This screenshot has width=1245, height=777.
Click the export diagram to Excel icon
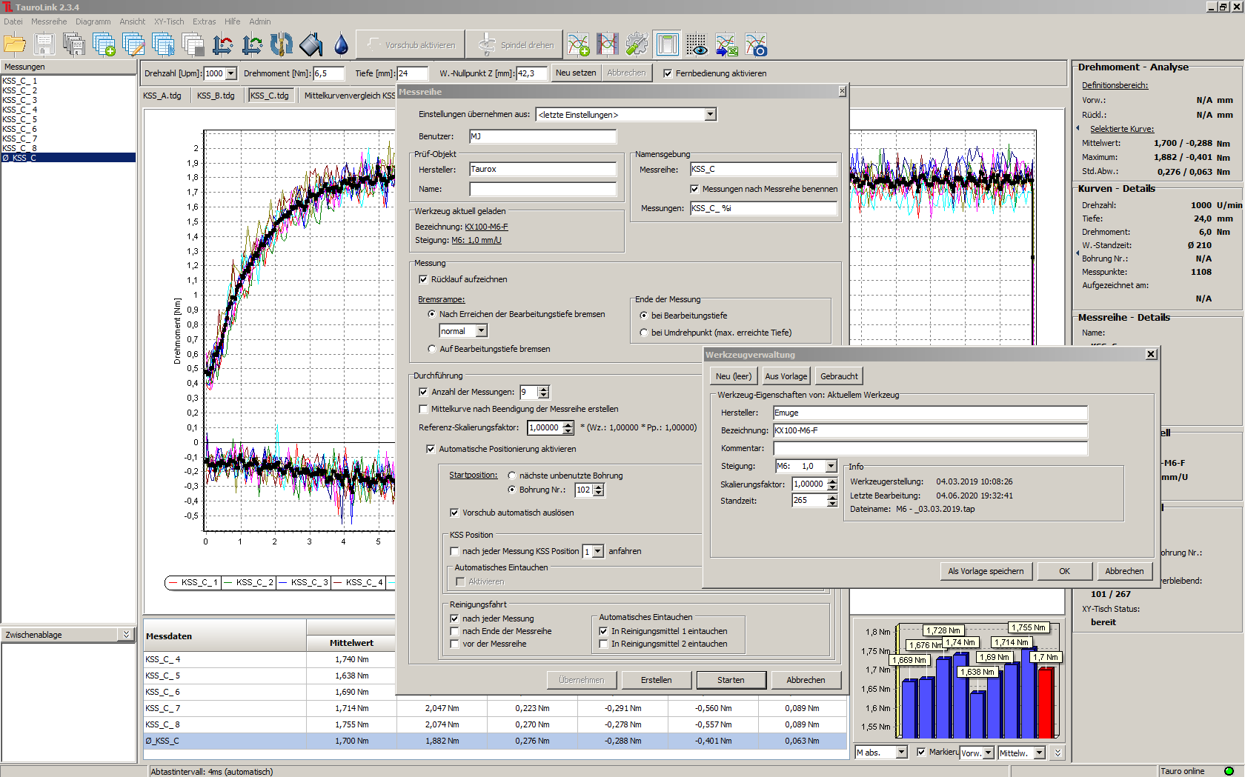point(726,44)
